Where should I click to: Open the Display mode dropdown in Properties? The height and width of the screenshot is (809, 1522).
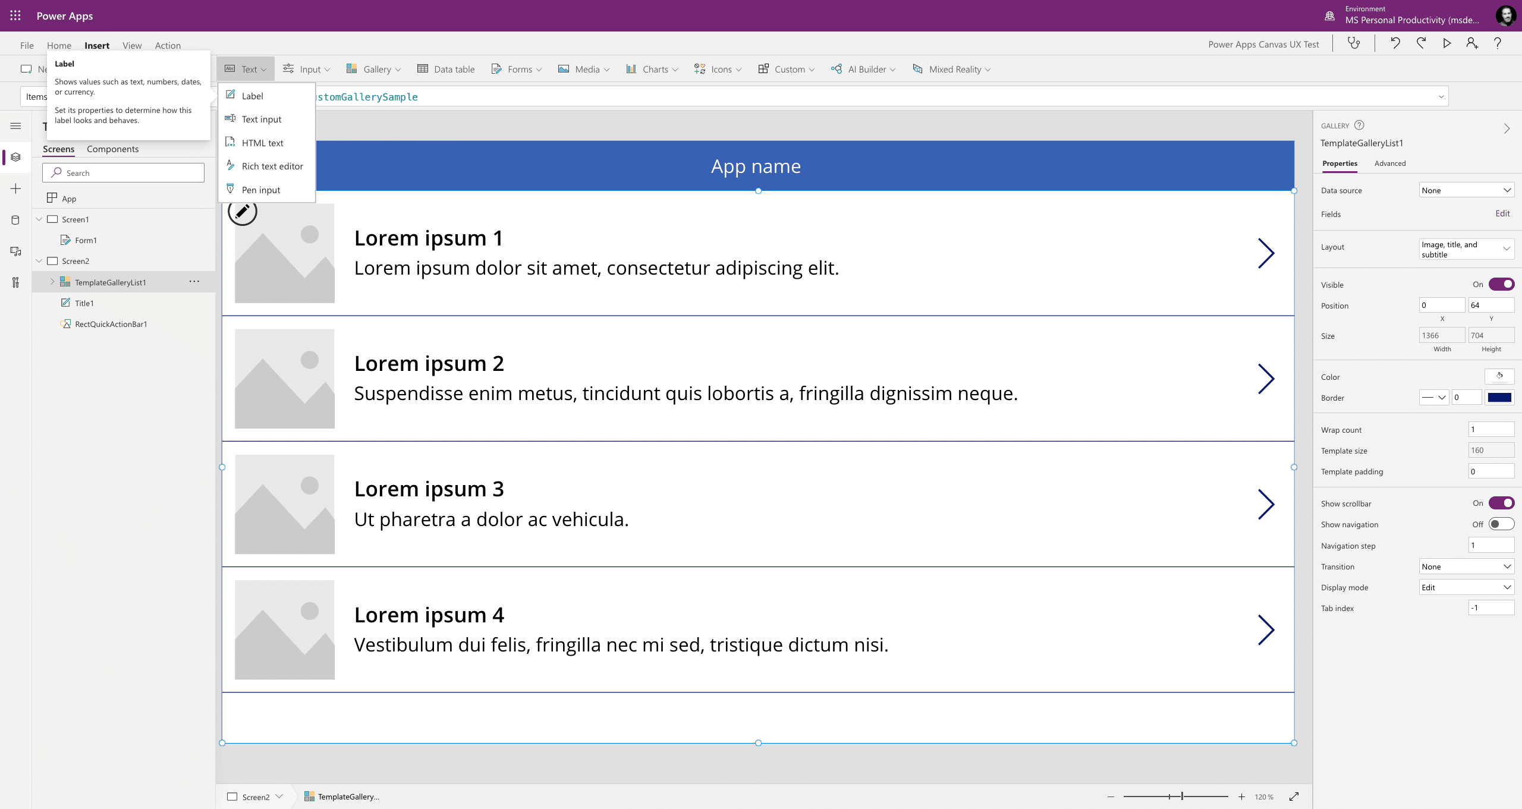click(1464, 587)
